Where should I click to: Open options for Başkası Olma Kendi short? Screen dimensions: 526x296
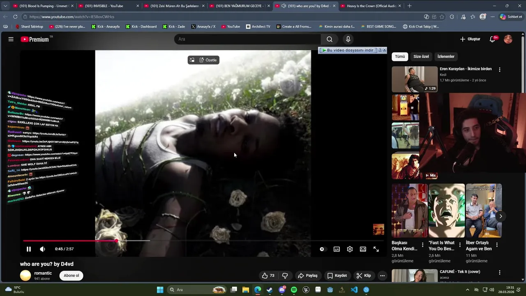coord(422,245)
